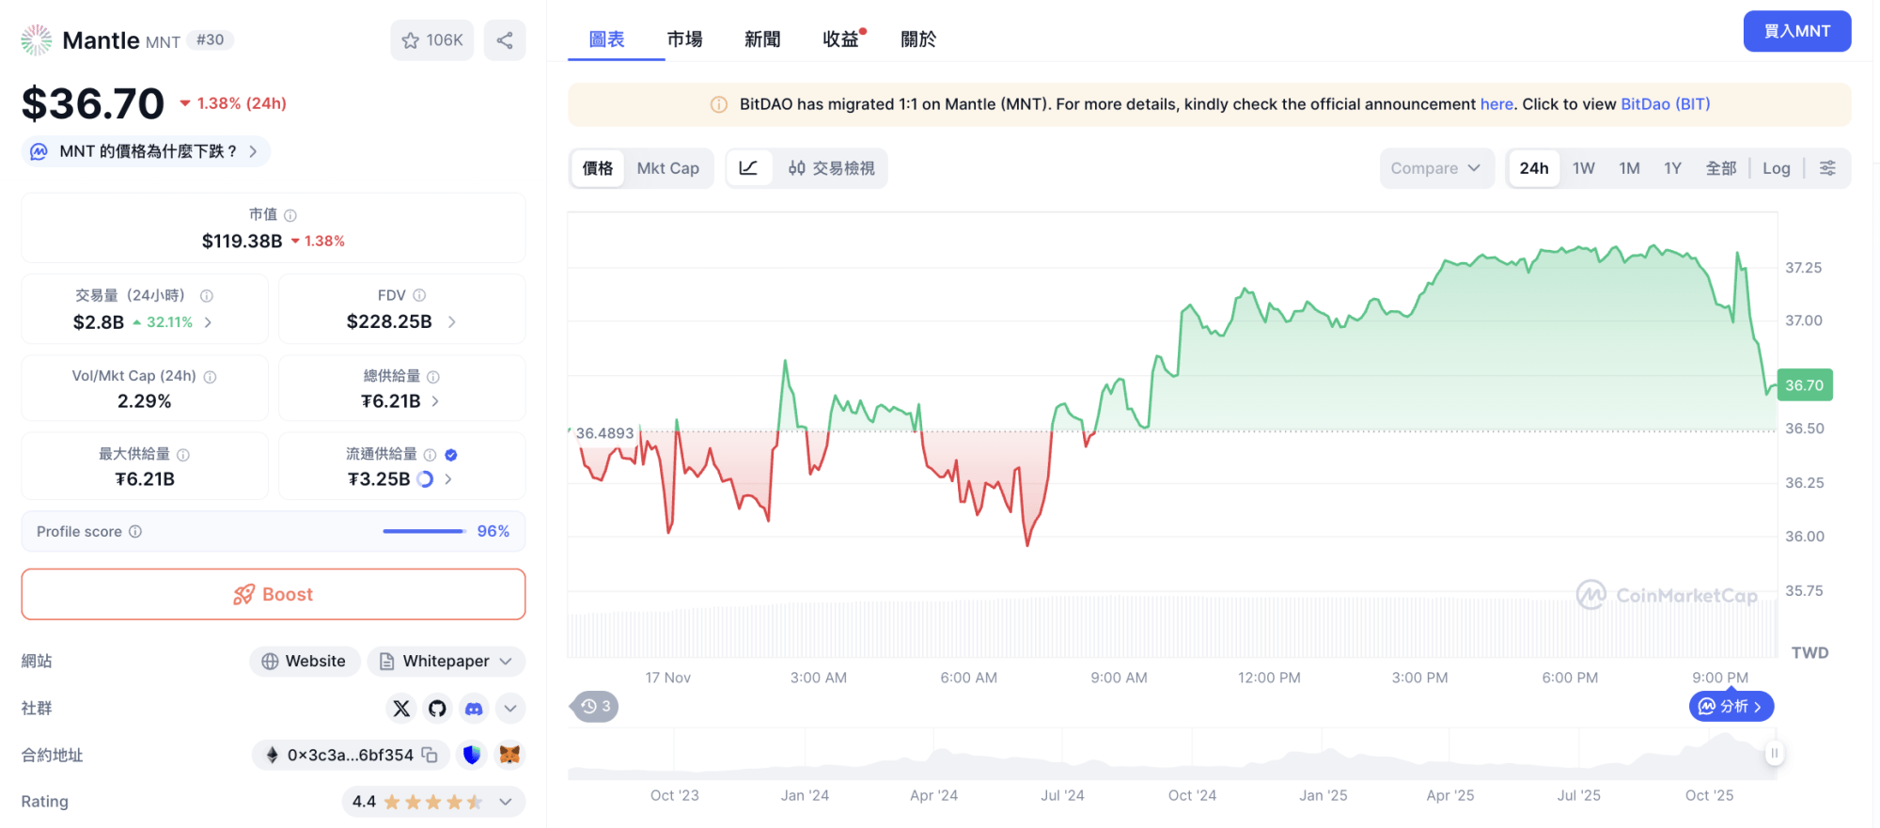Switch to the 收益 yield tab

click(841, 39)
